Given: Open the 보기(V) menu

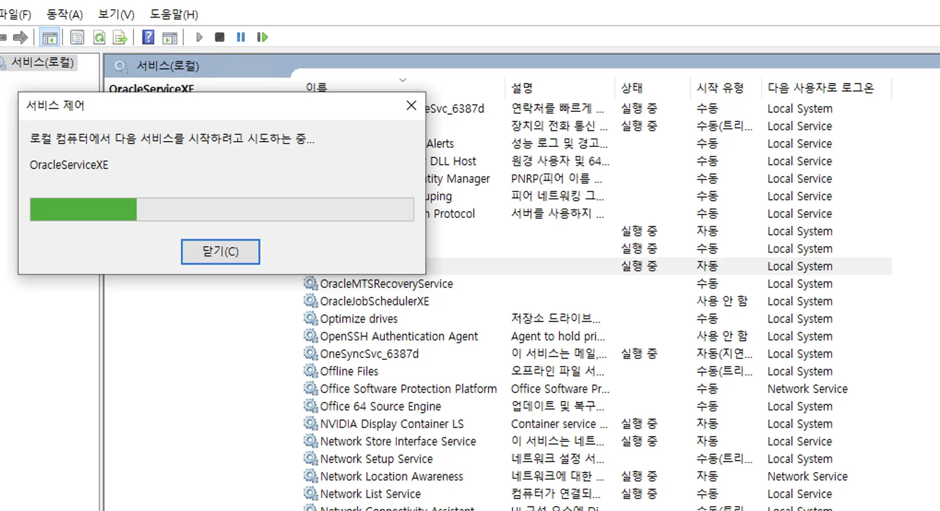Looking at the screenshot, I should (x=116, y=14).
